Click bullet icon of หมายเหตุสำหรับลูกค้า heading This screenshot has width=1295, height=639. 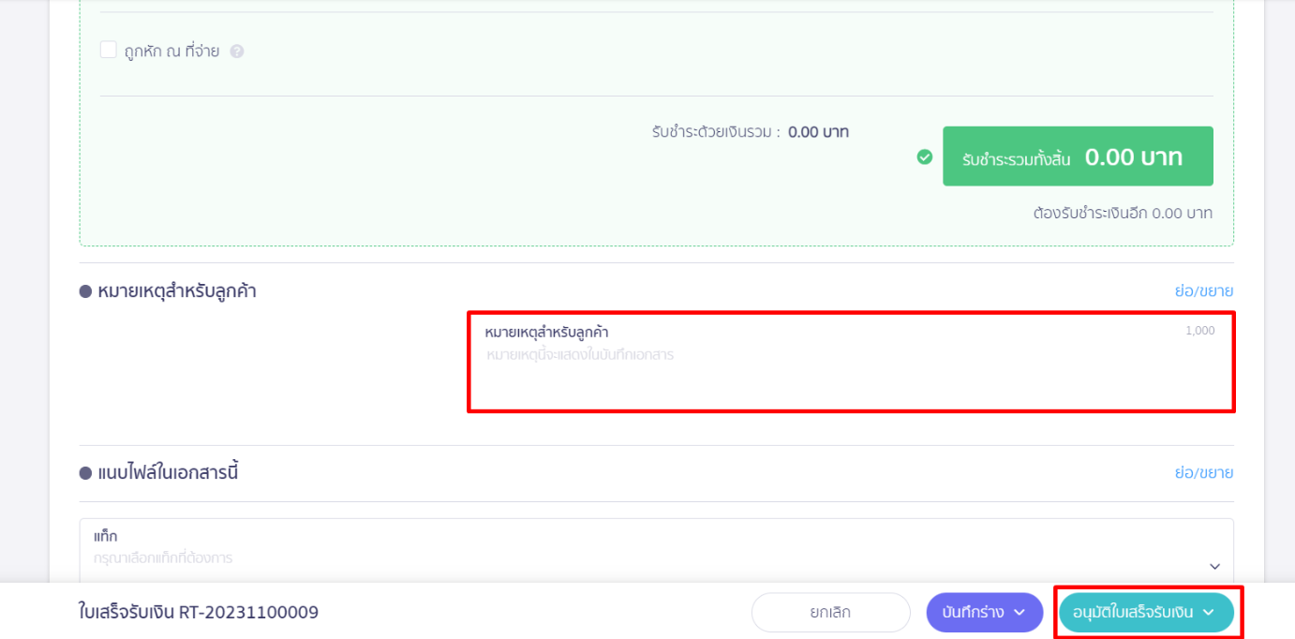click(x=85, y=291)
